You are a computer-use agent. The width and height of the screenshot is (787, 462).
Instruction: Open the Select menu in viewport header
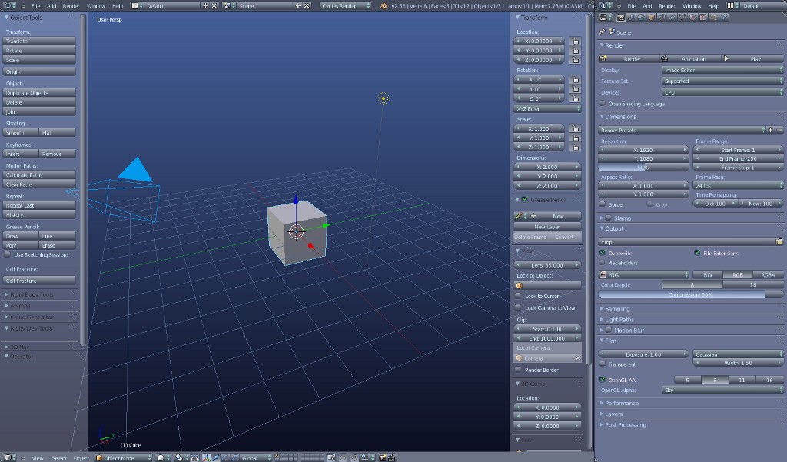59,457
